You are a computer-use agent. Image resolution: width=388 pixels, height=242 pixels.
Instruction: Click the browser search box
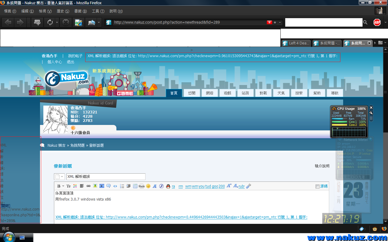pos(324,22)
